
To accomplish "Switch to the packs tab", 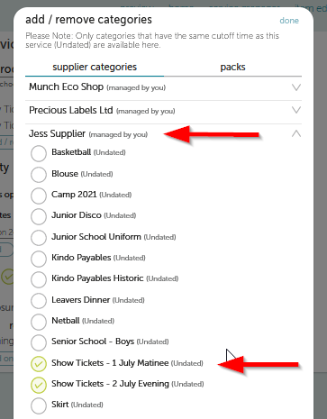I will coord(232,67).
